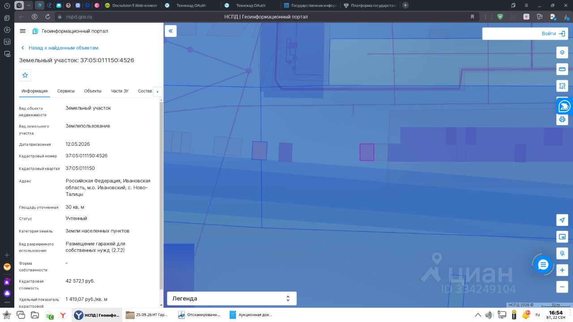This screenshot has width=573, height=322.
Task: Center map on my location arrow
Action: pos(562,220)
